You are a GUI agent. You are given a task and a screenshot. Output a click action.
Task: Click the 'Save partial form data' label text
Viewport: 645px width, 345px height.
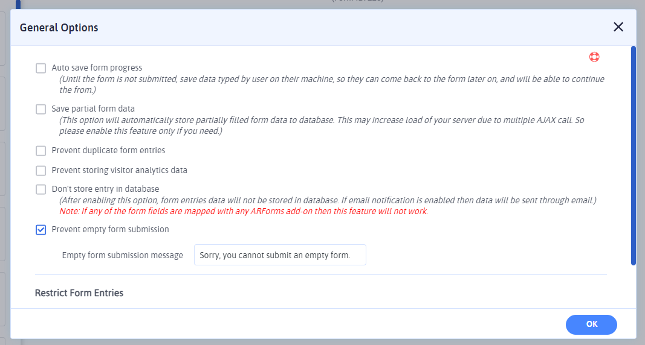click(x=93, y=109)
